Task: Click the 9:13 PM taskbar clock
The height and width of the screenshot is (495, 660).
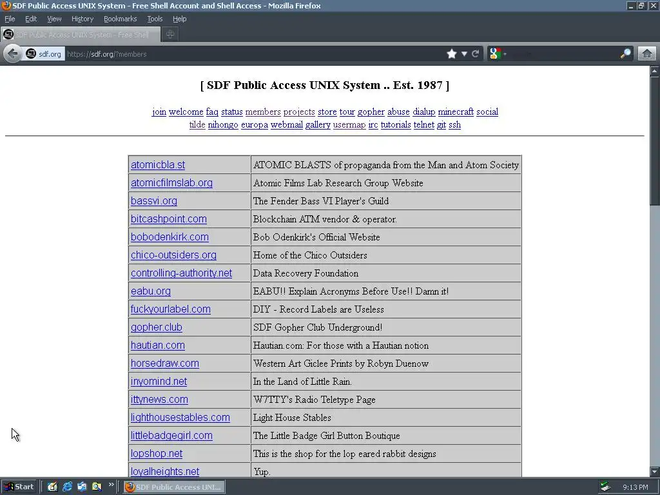Action: pos(635,487)
